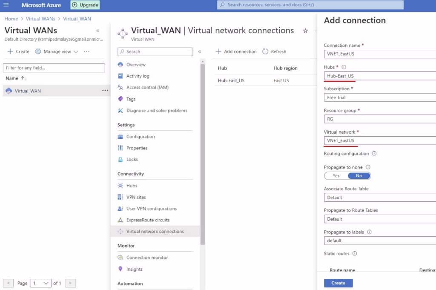436x290 pixels.
Task: Click Create to add the connection
Action: (338, 283)
